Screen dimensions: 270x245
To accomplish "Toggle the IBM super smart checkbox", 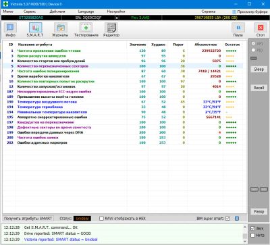I will (x=227, y=219).
